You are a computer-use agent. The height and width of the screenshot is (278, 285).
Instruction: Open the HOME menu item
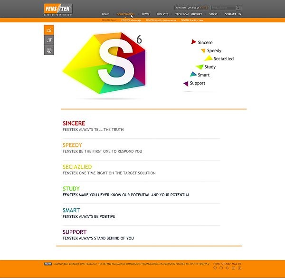click(105, 14)
